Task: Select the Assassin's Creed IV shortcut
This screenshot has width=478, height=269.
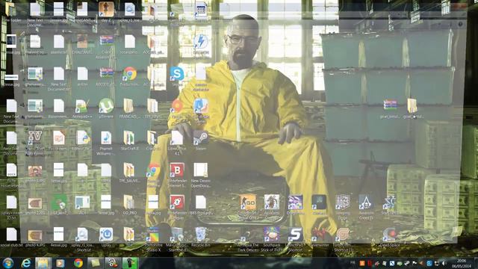Action: pyautogui.click(x=366, y=202)
